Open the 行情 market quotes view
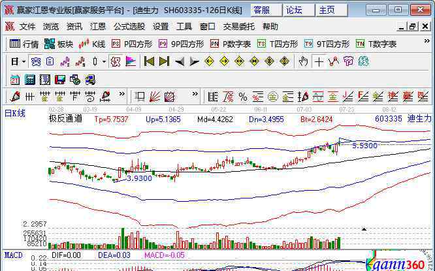The image size is (435, 271). 24,44
